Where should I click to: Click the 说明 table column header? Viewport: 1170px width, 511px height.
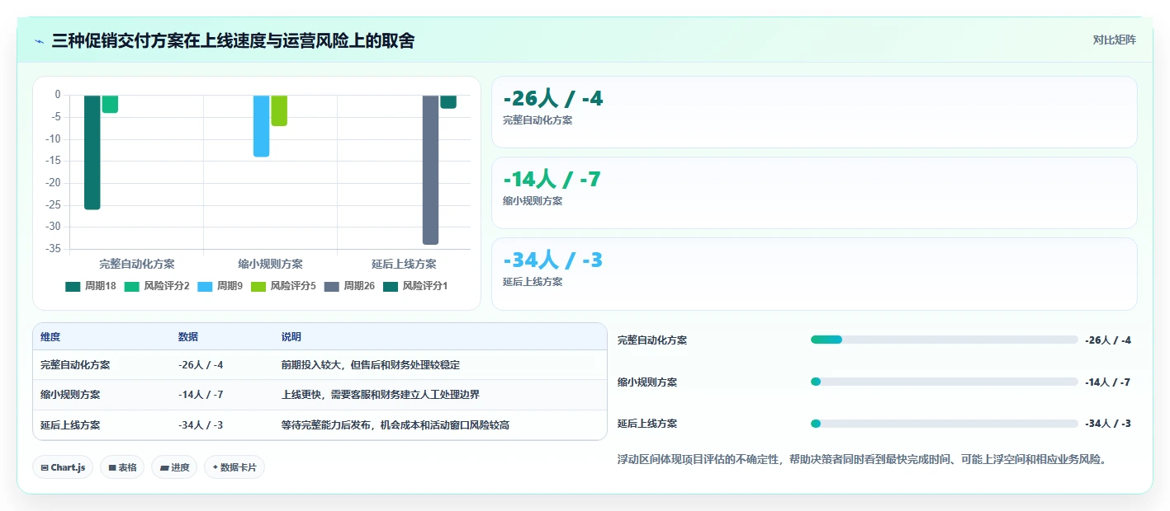291,337
